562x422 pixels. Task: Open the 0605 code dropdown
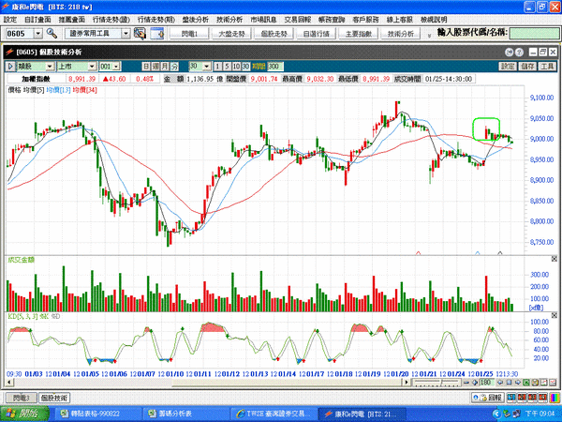tap(38, 34)
